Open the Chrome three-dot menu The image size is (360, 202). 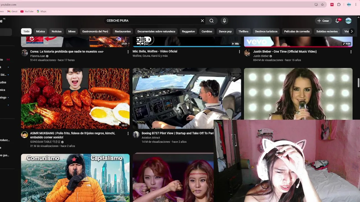pos(356,4)
